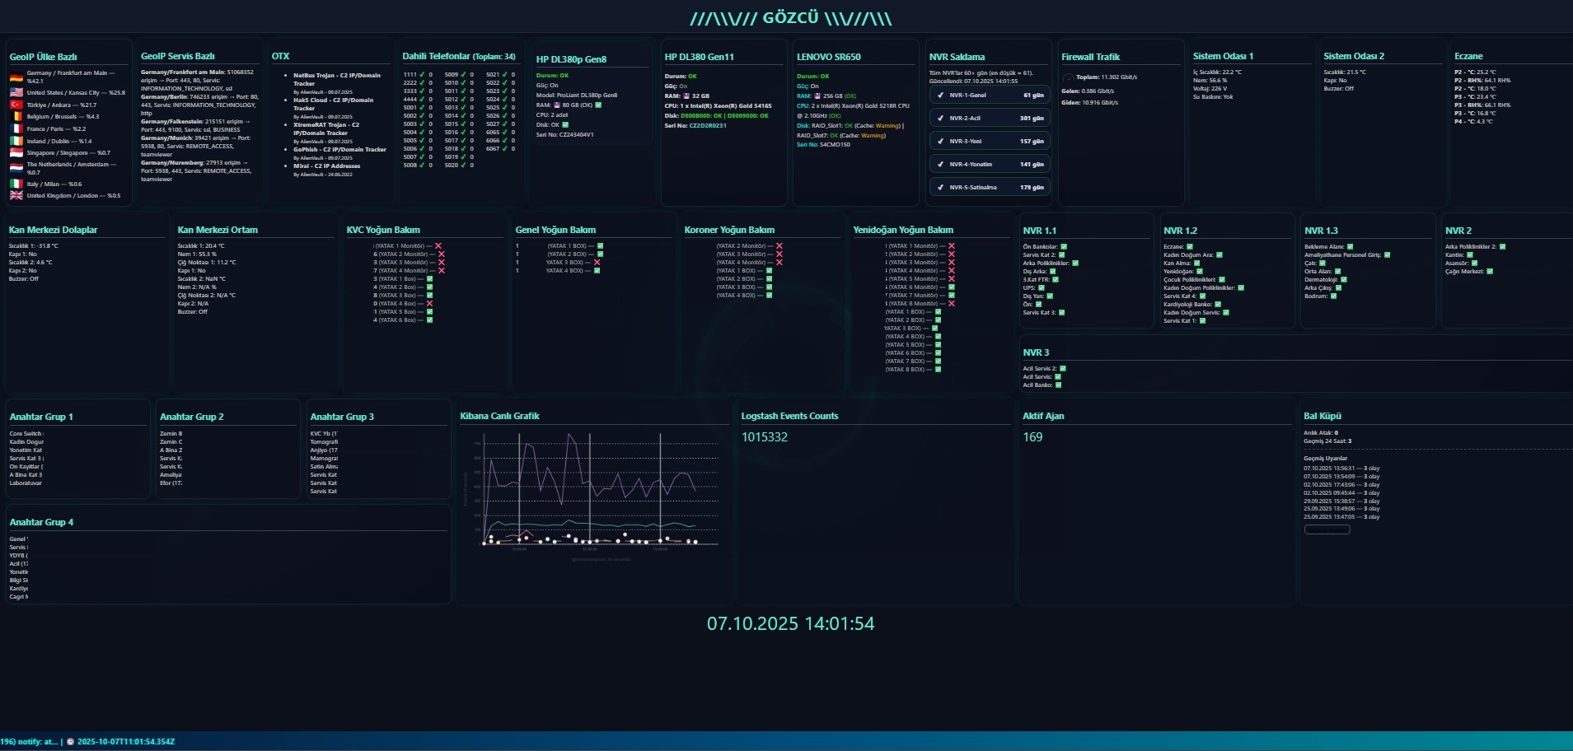Expand the NVR-2-Acil storage row
Viewport: 1573px width, 751px height.
click(x=990, y=119)
